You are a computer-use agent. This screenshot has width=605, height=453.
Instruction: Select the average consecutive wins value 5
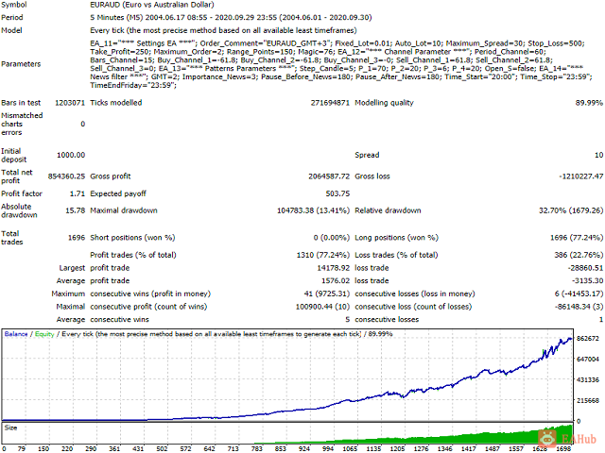(347, 319)
